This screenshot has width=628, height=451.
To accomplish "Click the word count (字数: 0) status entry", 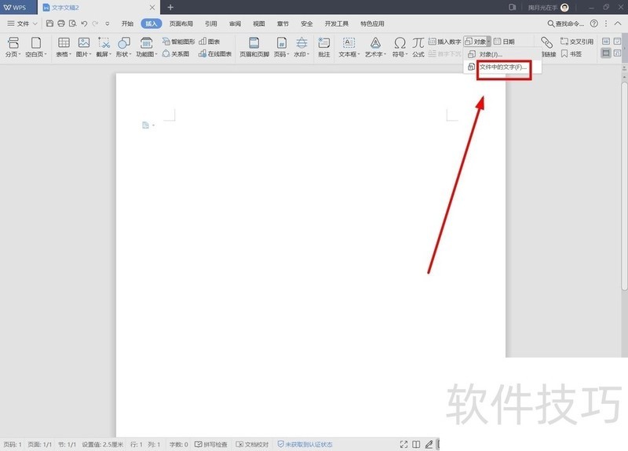I will point(179,444).
